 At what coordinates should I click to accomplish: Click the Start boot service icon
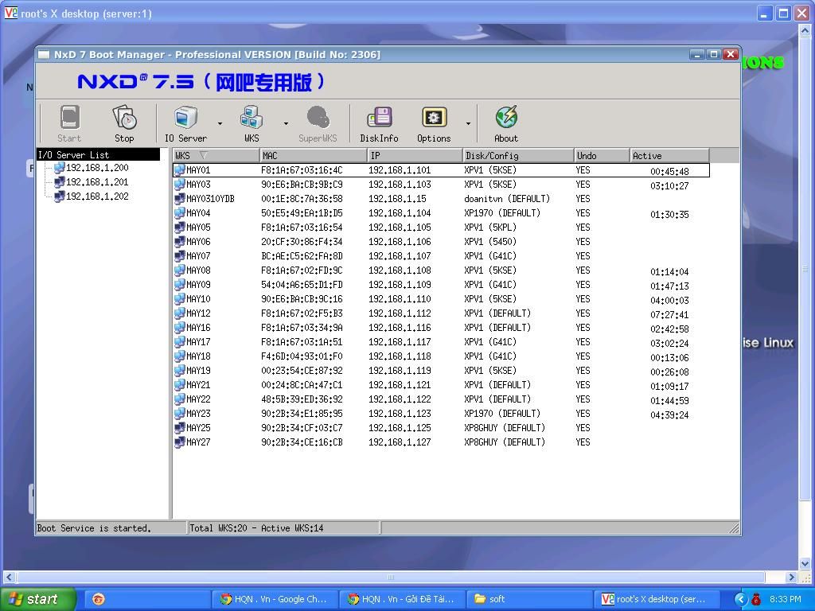(x=69, y=121)
